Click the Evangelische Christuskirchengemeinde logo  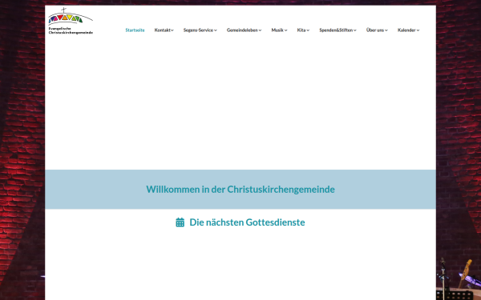click(71, 21)
